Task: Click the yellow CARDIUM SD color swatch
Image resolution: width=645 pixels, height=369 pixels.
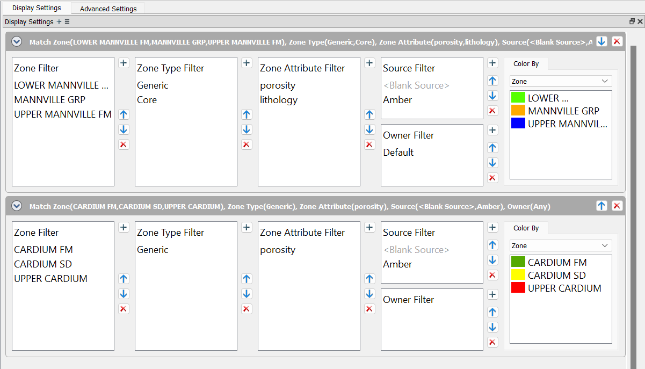Action: point(518,275)
